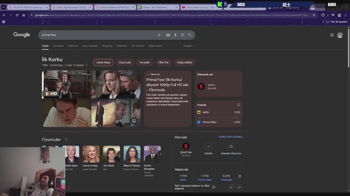Switch to Stream - Kick Dashboard browser tab

tap(158, 7)
